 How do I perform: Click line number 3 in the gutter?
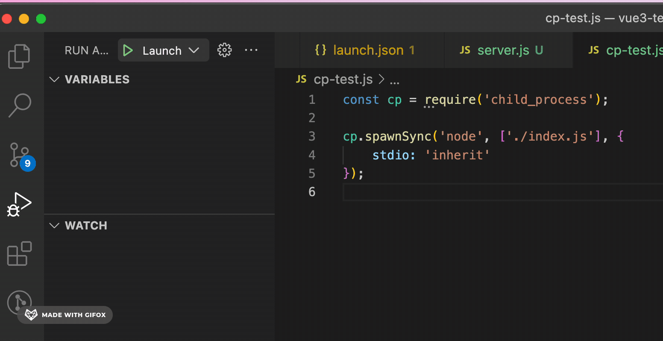[312, 136]
